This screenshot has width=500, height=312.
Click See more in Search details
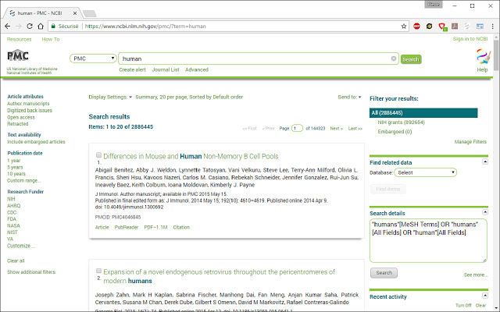pos(476,275)
